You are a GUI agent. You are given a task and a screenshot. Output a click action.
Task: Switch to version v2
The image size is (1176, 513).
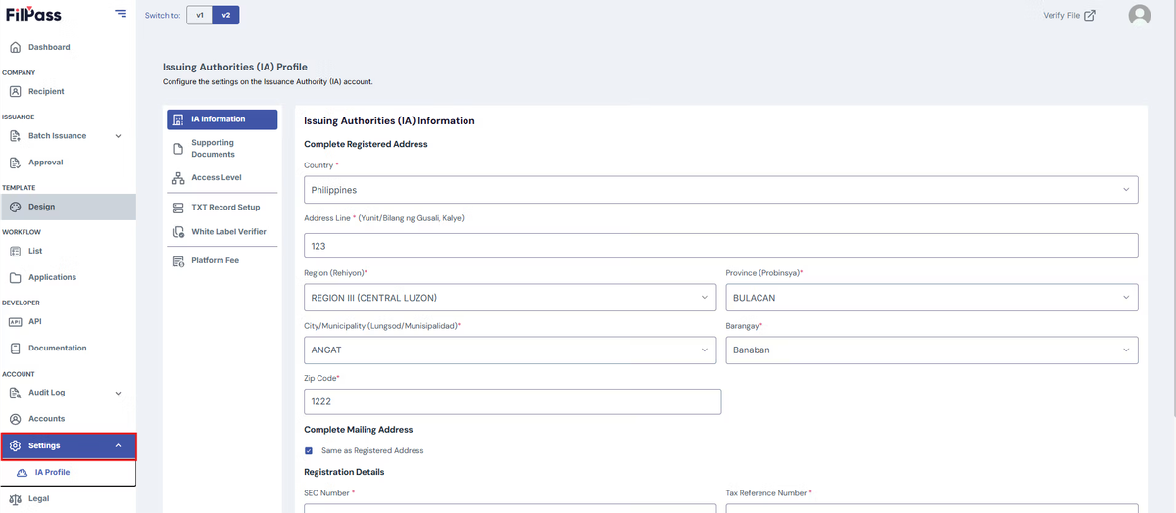pos(226,15)
